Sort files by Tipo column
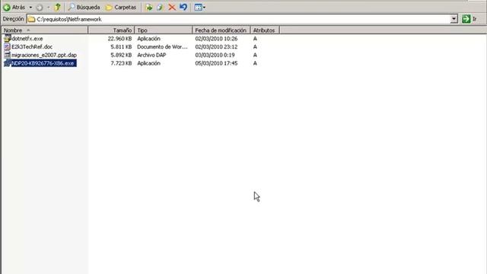The height and width of the screenshot is (274, 487). (x=164, y=30)
